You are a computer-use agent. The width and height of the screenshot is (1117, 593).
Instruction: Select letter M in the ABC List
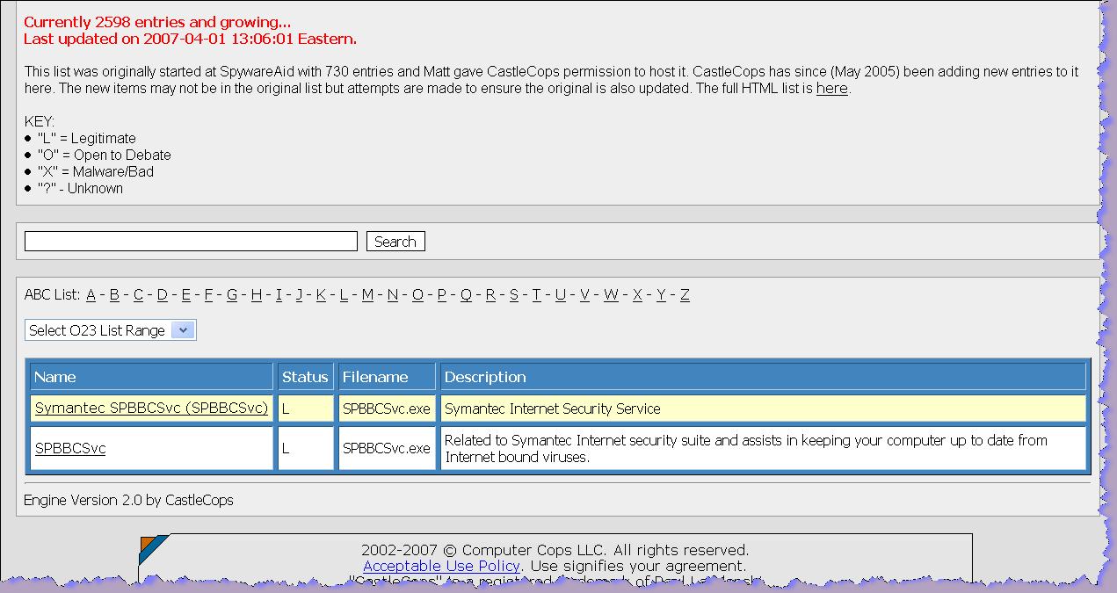coord(367,295)
